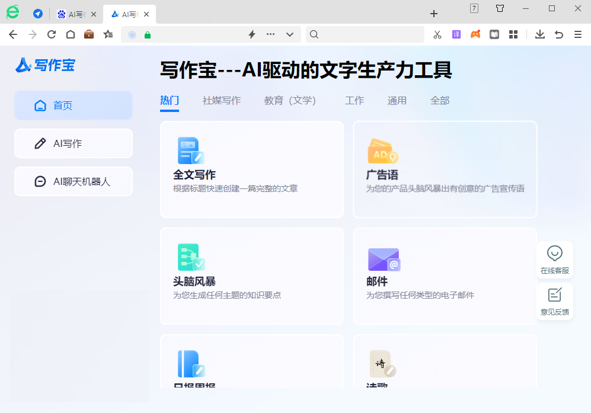Screen dimensions: 591x413
Task: Open the orange game controller extension
Action: pos(475,34)
